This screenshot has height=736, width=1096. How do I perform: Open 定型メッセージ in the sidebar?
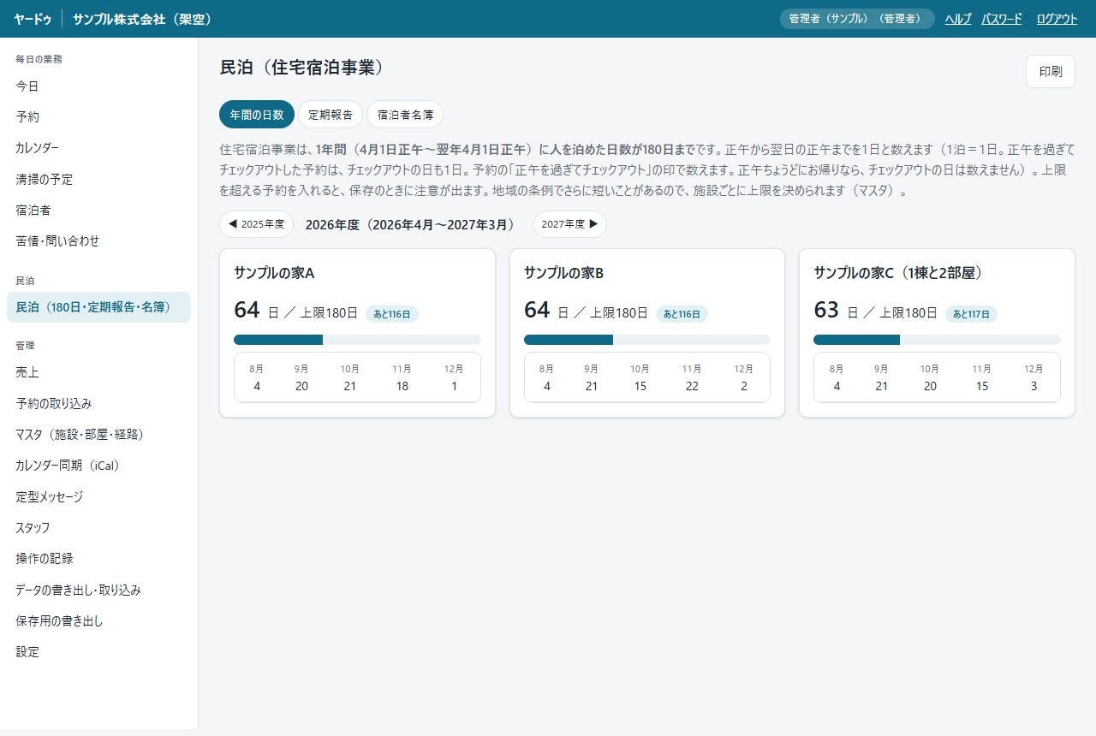point(98,496)
